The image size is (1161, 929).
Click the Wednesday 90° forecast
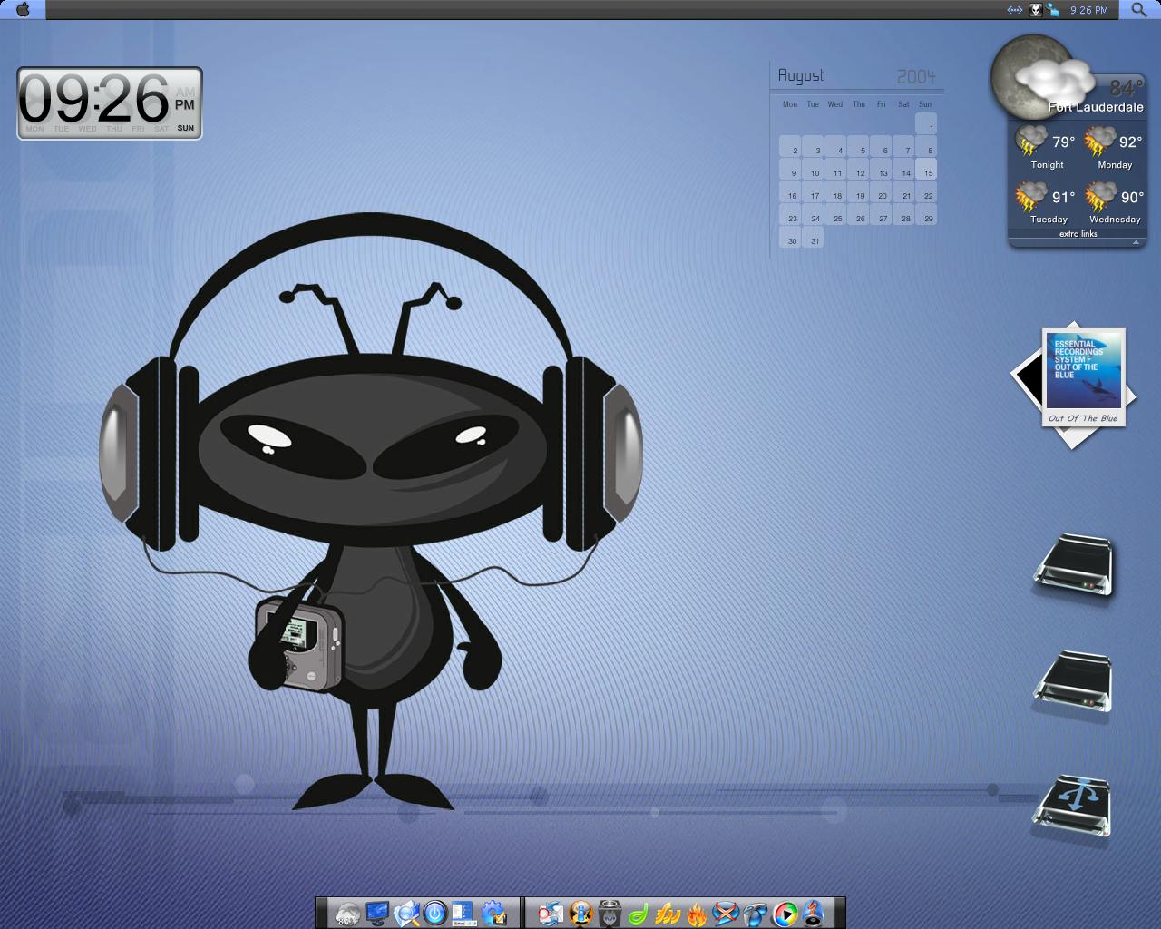tap(1115, 202)
